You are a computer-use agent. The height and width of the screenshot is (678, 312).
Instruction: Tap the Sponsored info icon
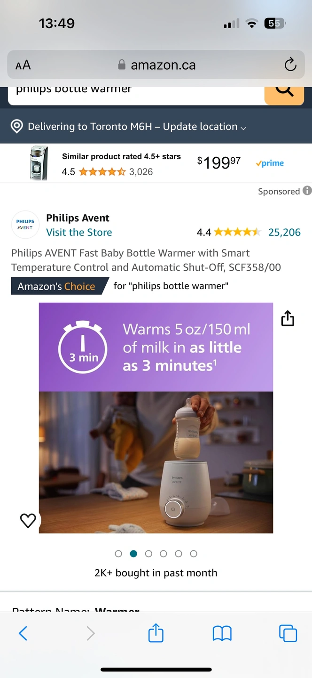pos(307,191)
